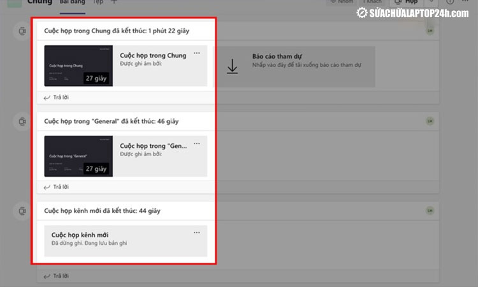Expand header: Cuộc họp trong Chung đã kết thúc

(117, 31)
